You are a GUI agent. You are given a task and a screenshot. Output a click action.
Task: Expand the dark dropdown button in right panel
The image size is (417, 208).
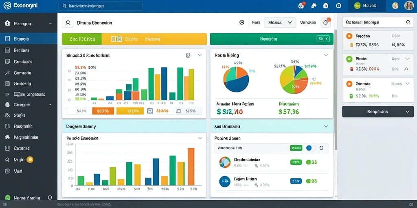click(x=377, y=112)
